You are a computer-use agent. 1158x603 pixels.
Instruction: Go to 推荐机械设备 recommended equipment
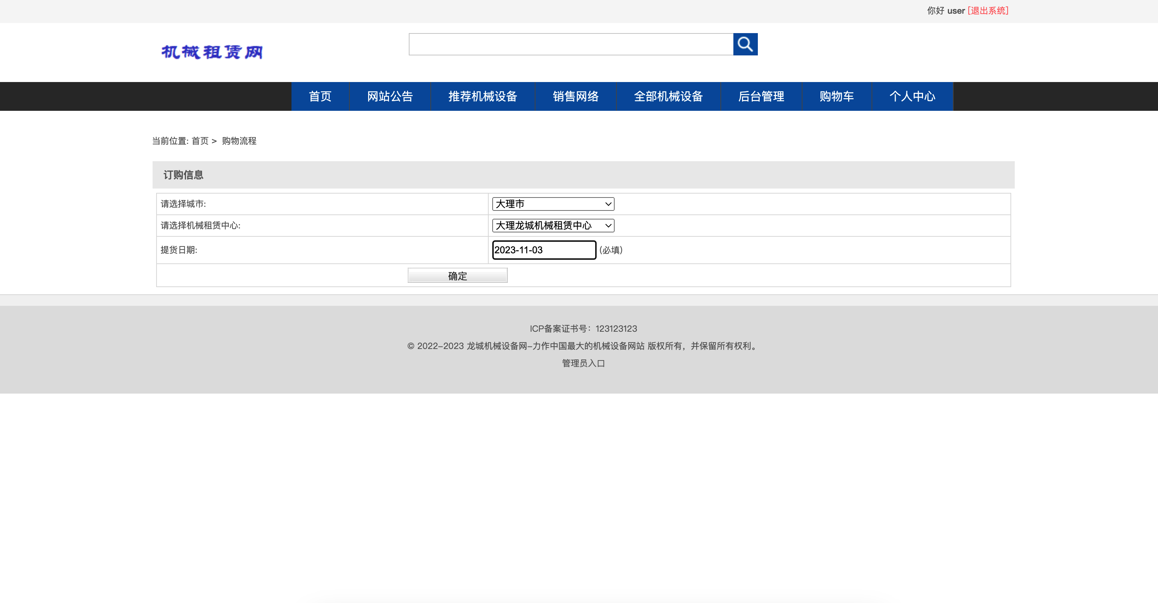click(482, 96)
